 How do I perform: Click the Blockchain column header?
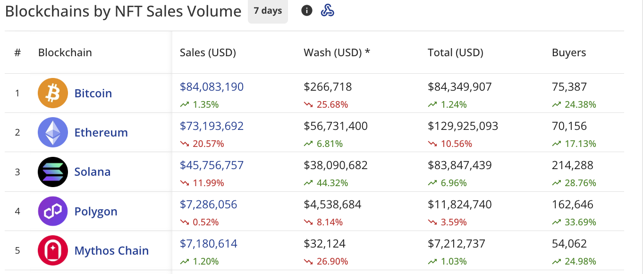tap(65, 52)
